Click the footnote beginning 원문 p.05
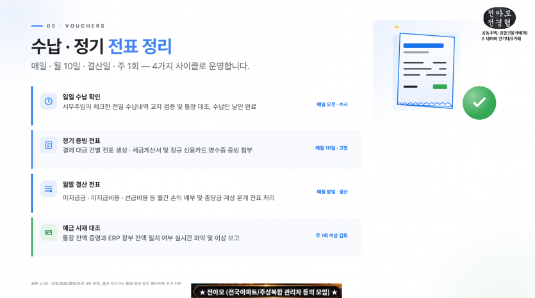This screenshot has width=535, height=298. coord(106,284)
